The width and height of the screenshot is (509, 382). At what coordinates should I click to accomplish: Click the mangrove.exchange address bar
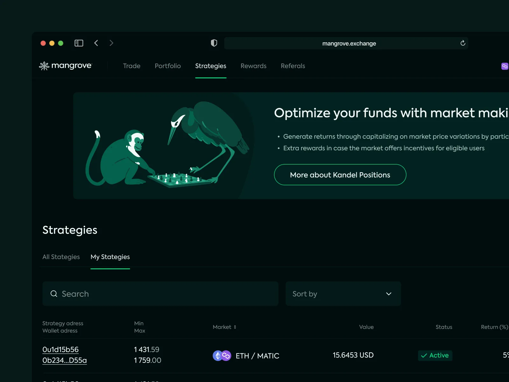[346, 43]
